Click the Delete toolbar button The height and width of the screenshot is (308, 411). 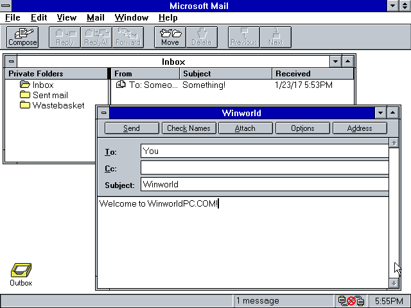(202, 37)
